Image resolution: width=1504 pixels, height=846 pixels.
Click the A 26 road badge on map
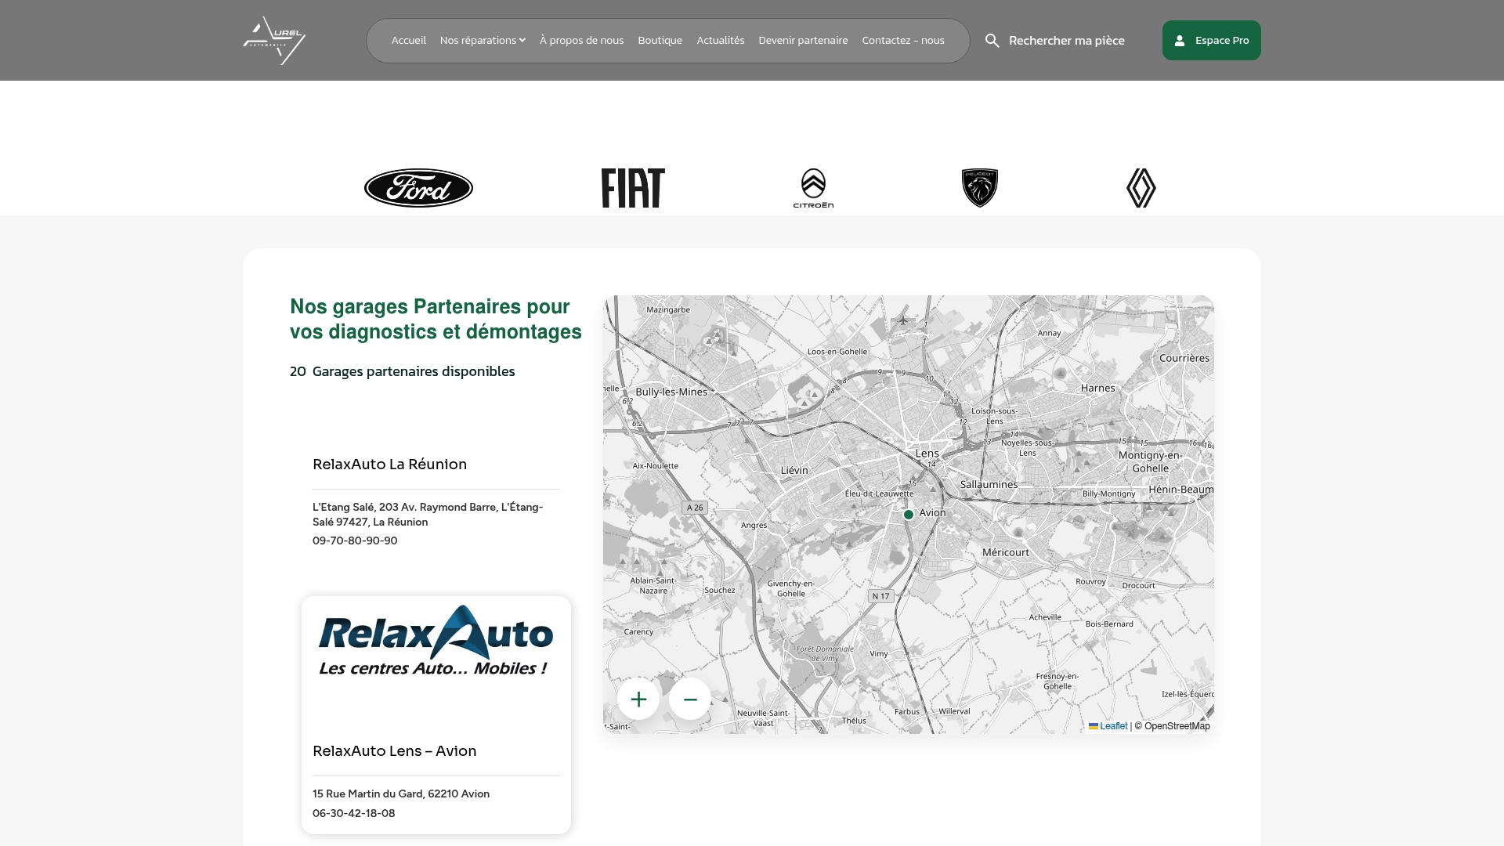pos(695,508)
